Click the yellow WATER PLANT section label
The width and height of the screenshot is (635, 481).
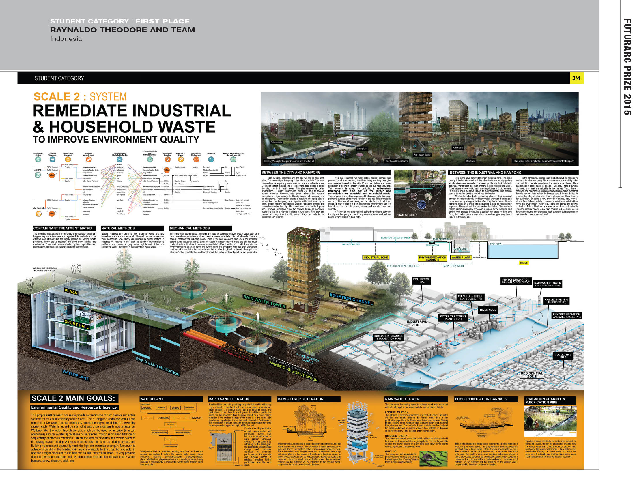point(461,257)
